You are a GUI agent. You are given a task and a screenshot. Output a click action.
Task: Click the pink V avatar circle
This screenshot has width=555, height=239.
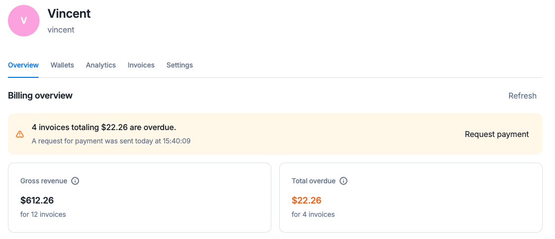[24, 21]
